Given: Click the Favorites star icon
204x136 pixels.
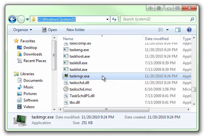Looking at the screenshot, I should coord(16,41).
